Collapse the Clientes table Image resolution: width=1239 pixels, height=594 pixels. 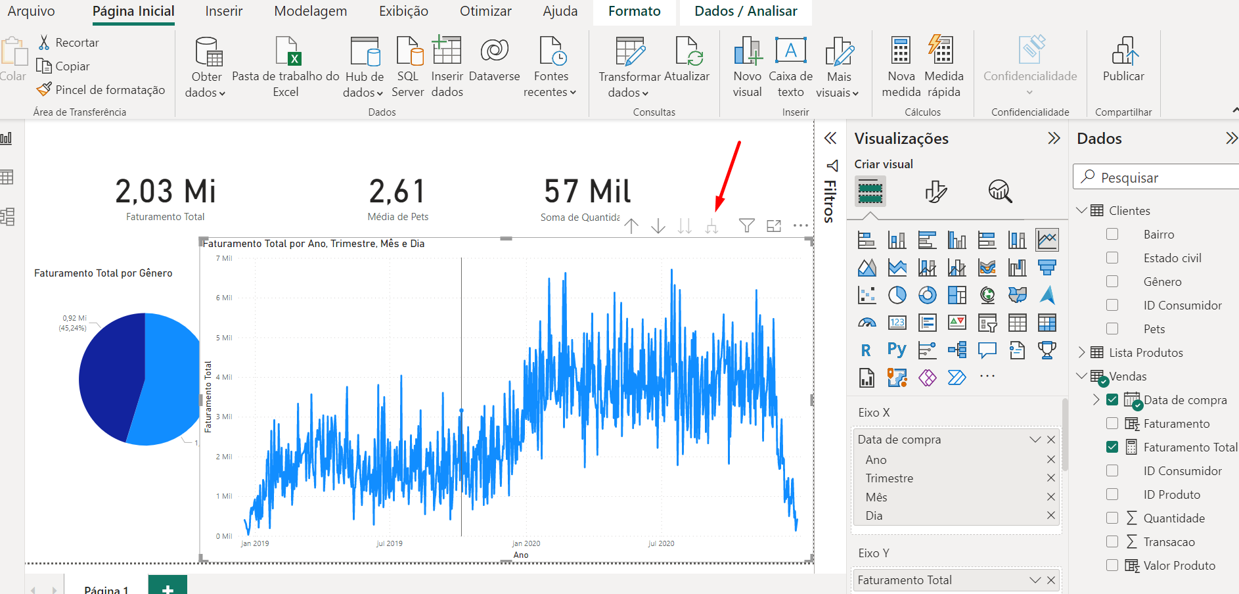pyautogui.click(x=1081, y=210)
